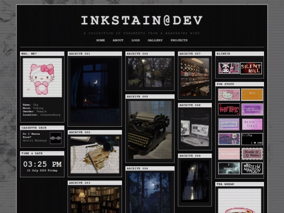Open Archive 003 library bookshelf photo
The width and height of the screenshot is (284, 213).
(x=95, y=200)
